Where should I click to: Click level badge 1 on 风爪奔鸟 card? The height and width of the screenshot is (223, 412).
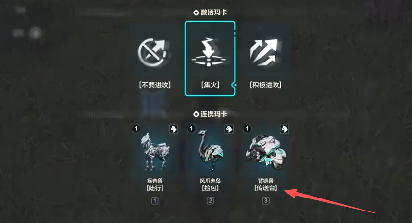[191, 129]
